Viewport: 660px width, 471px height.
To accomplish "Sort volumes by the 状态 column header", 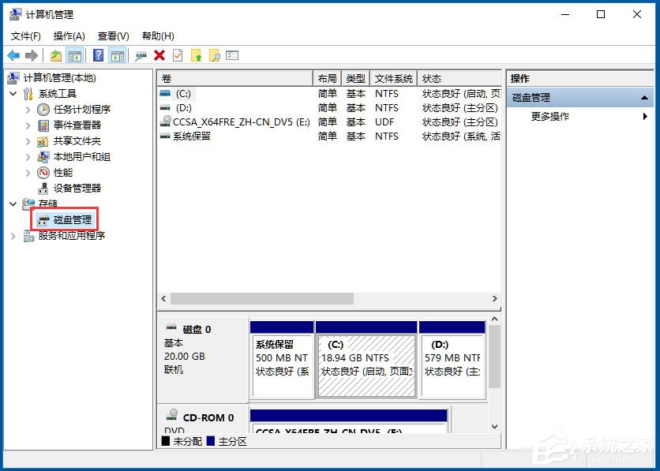I will pyautogui.click(x=431, y=78).
